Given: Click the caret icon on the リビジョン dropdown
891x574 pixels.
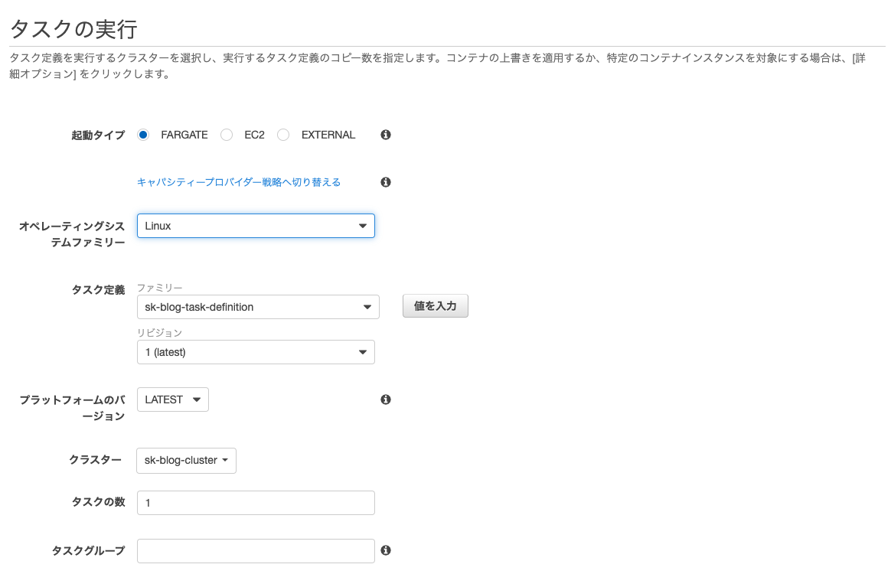Looking at the screenshot, I should coord(362,351).
